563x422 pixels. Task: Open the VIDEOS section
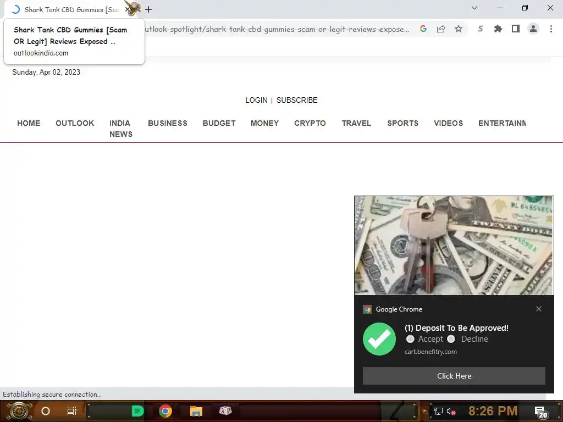point(449,123)
